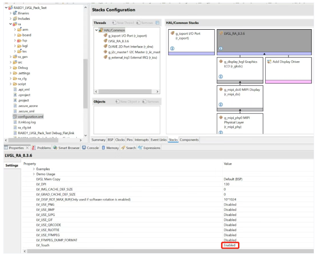This screenshot has width=317, height=256.
Task: Close the Properties view tab
Action: (x=27, y=148)
